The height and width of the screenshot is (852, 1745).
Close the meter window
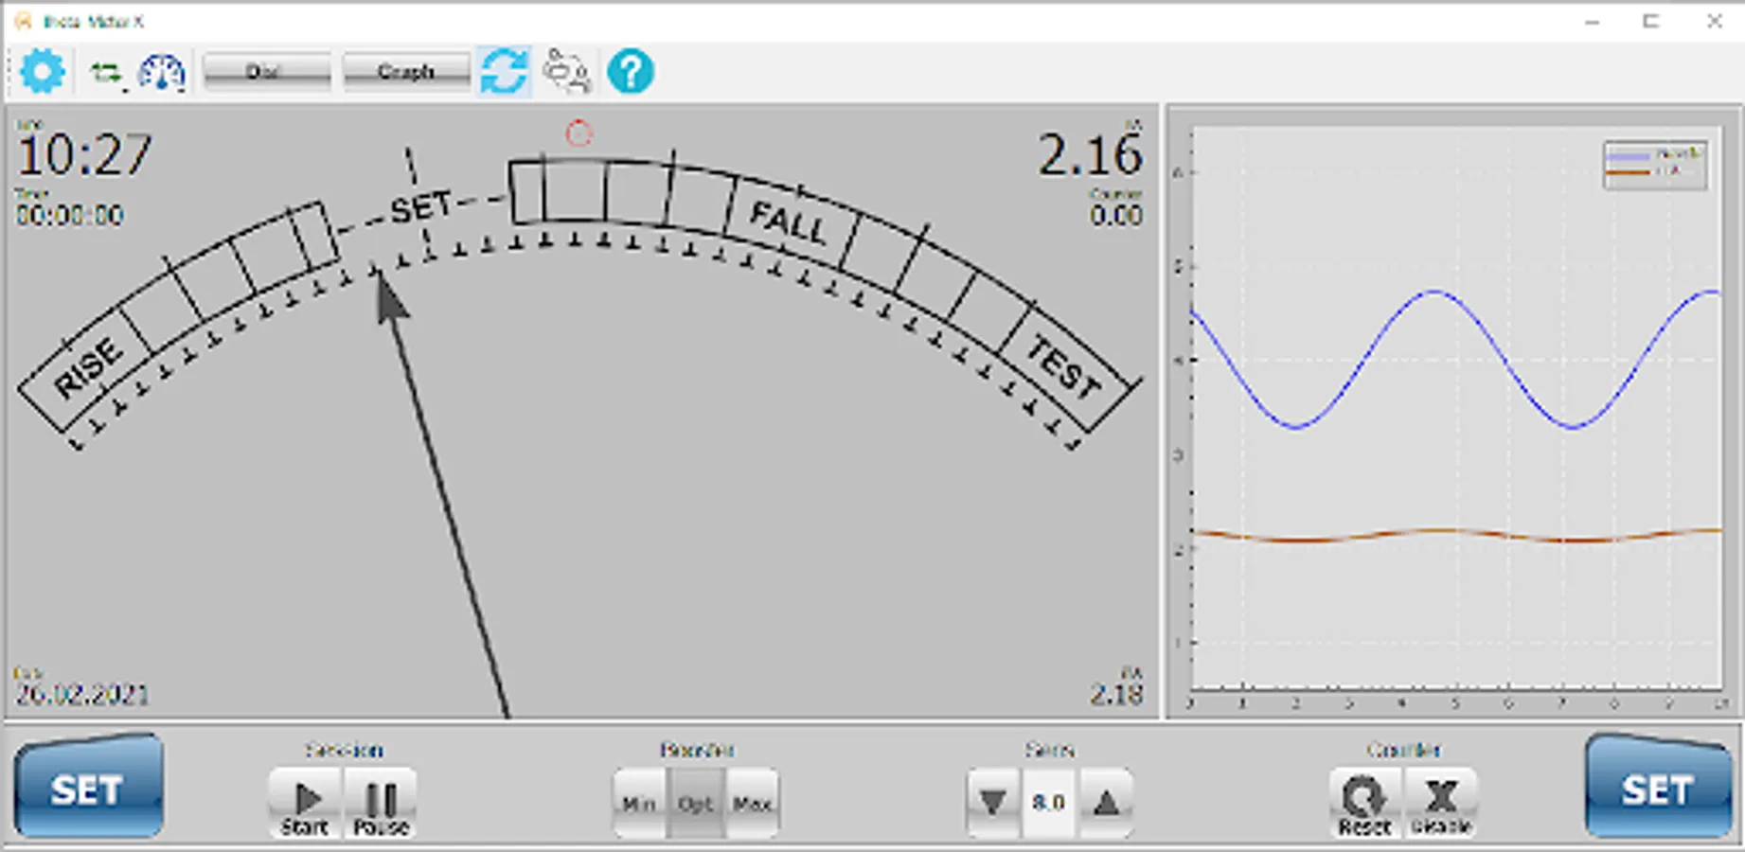[x=1714, y=21]
